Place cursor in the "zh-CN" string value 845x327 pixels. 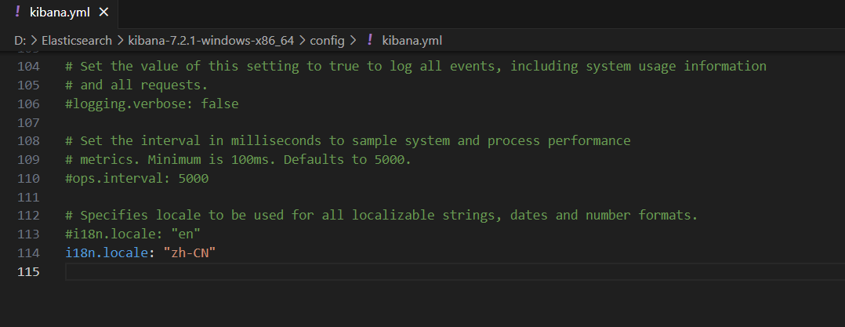[x=190, y=253]
